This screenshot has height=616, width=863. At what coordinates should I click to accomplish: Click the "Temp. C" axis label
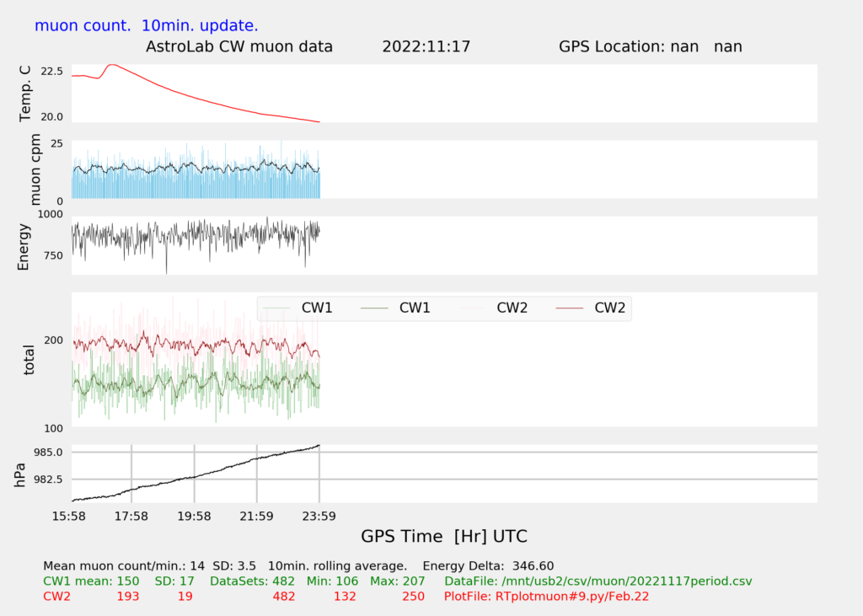point(24,93)
